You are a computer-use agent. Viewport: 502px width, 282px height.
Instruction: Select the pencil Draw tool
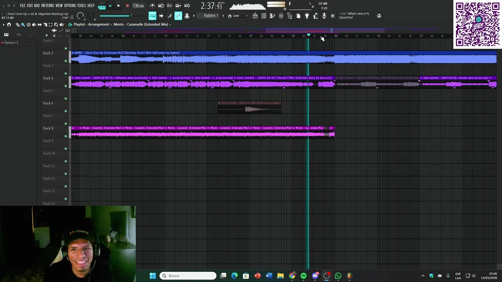coord(18,24)
